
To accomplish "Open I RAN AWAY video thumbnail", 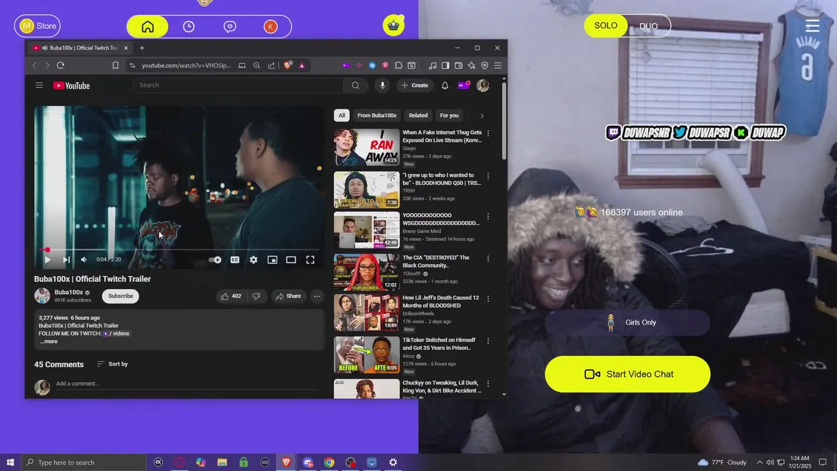I will [366, 147].
